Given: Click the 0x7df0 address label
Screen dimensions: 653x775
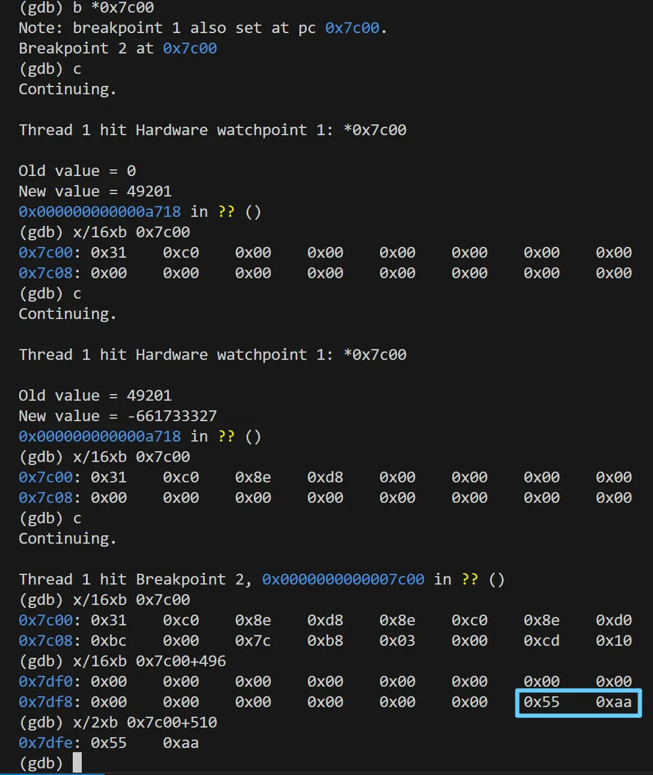Looking at the screenshot, I should (x=45, y=682).
